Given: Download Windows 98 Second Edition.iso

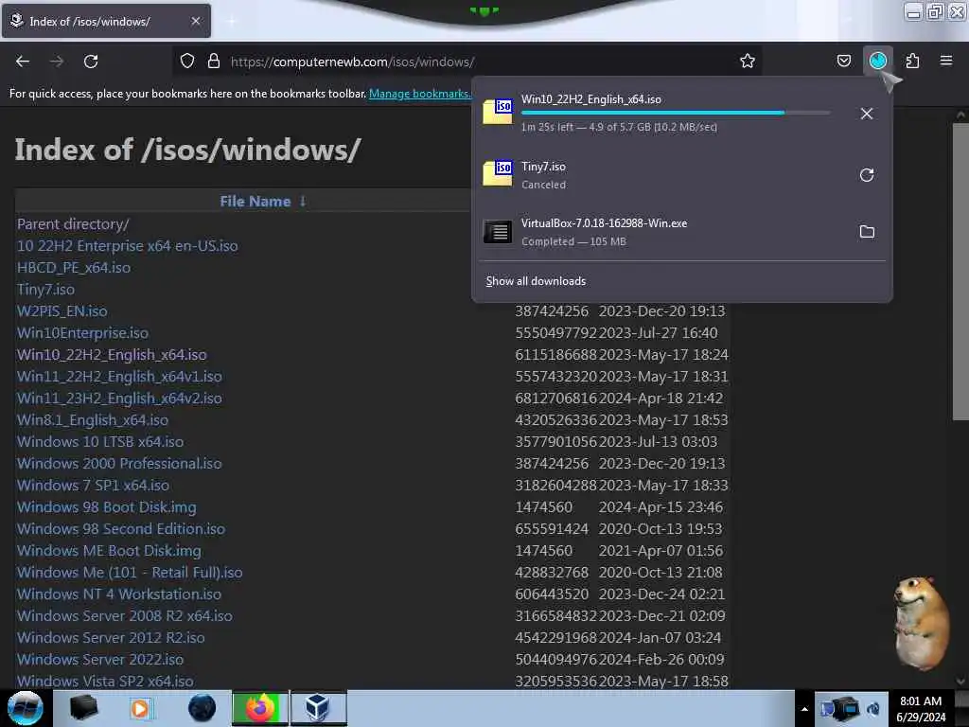Looking at the screenshot, I should (121, 528).
